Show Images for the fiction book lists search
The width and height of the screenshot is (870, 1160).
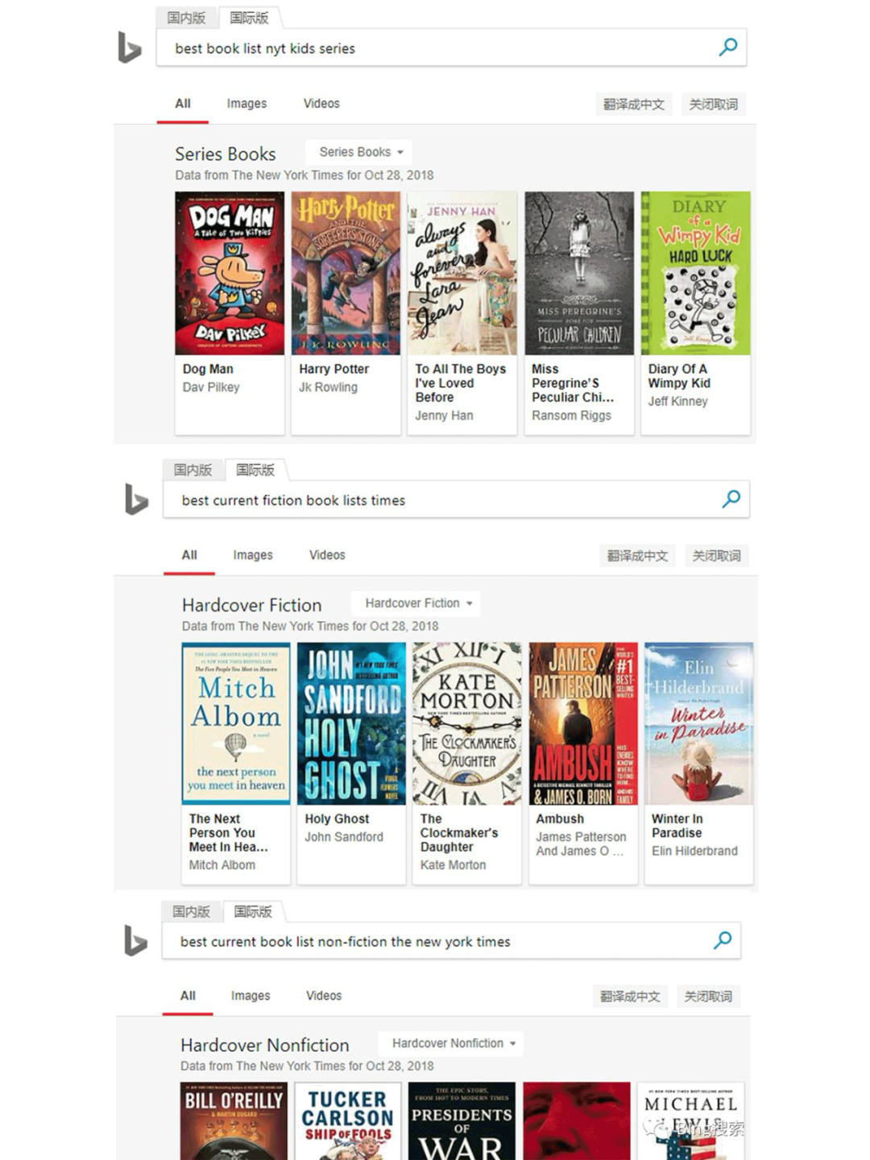(253, 555)
